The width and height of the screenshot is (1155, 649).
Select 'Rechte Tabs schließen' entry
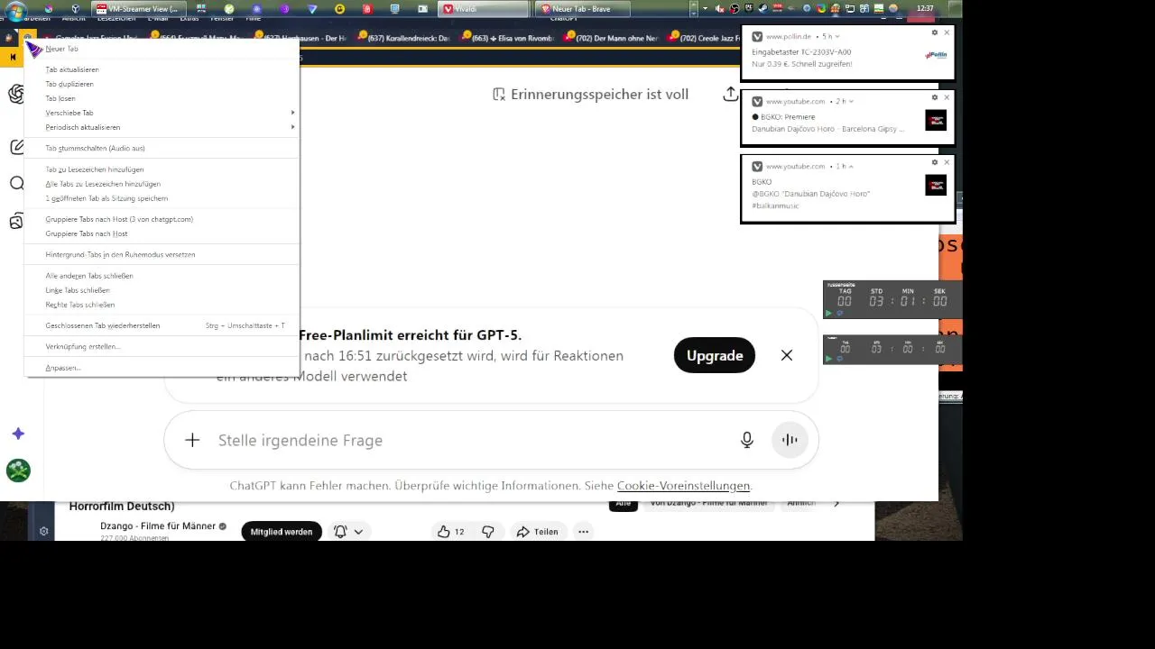pyautogui.click(x=162, y=305)
